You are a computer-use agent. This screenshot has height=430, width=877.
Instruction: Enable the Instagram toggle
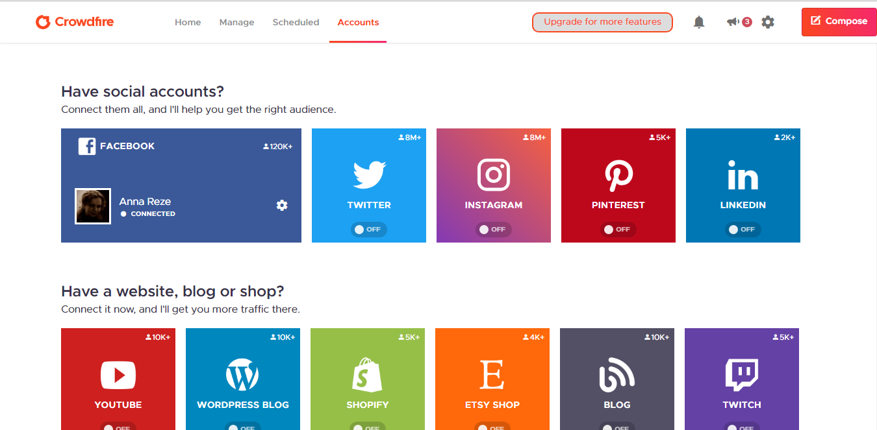494,230
